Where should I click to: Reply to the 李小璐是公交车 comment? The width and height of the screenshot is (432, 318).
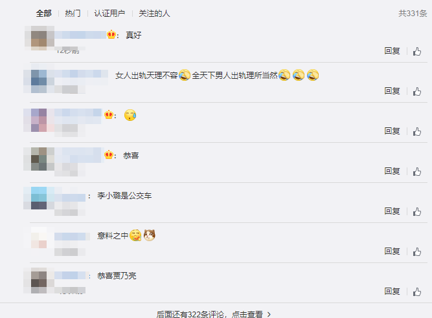coord(392,211)
